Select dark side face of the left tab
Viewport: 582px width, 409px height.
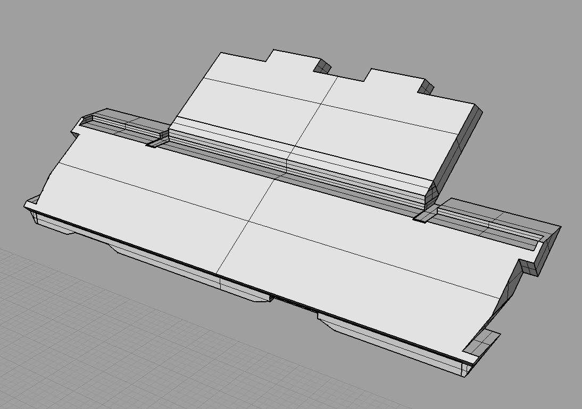click(322, 66)
